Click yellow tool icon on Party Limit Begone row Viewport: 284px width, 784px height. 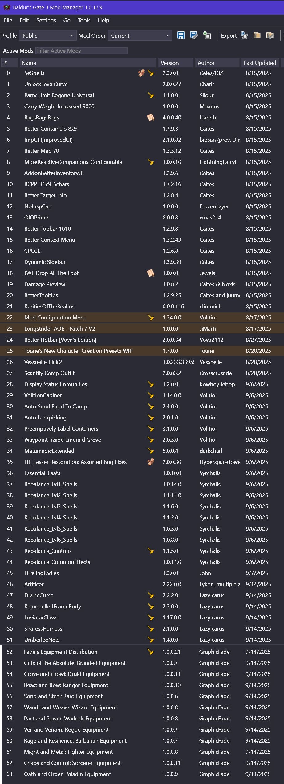151,95
